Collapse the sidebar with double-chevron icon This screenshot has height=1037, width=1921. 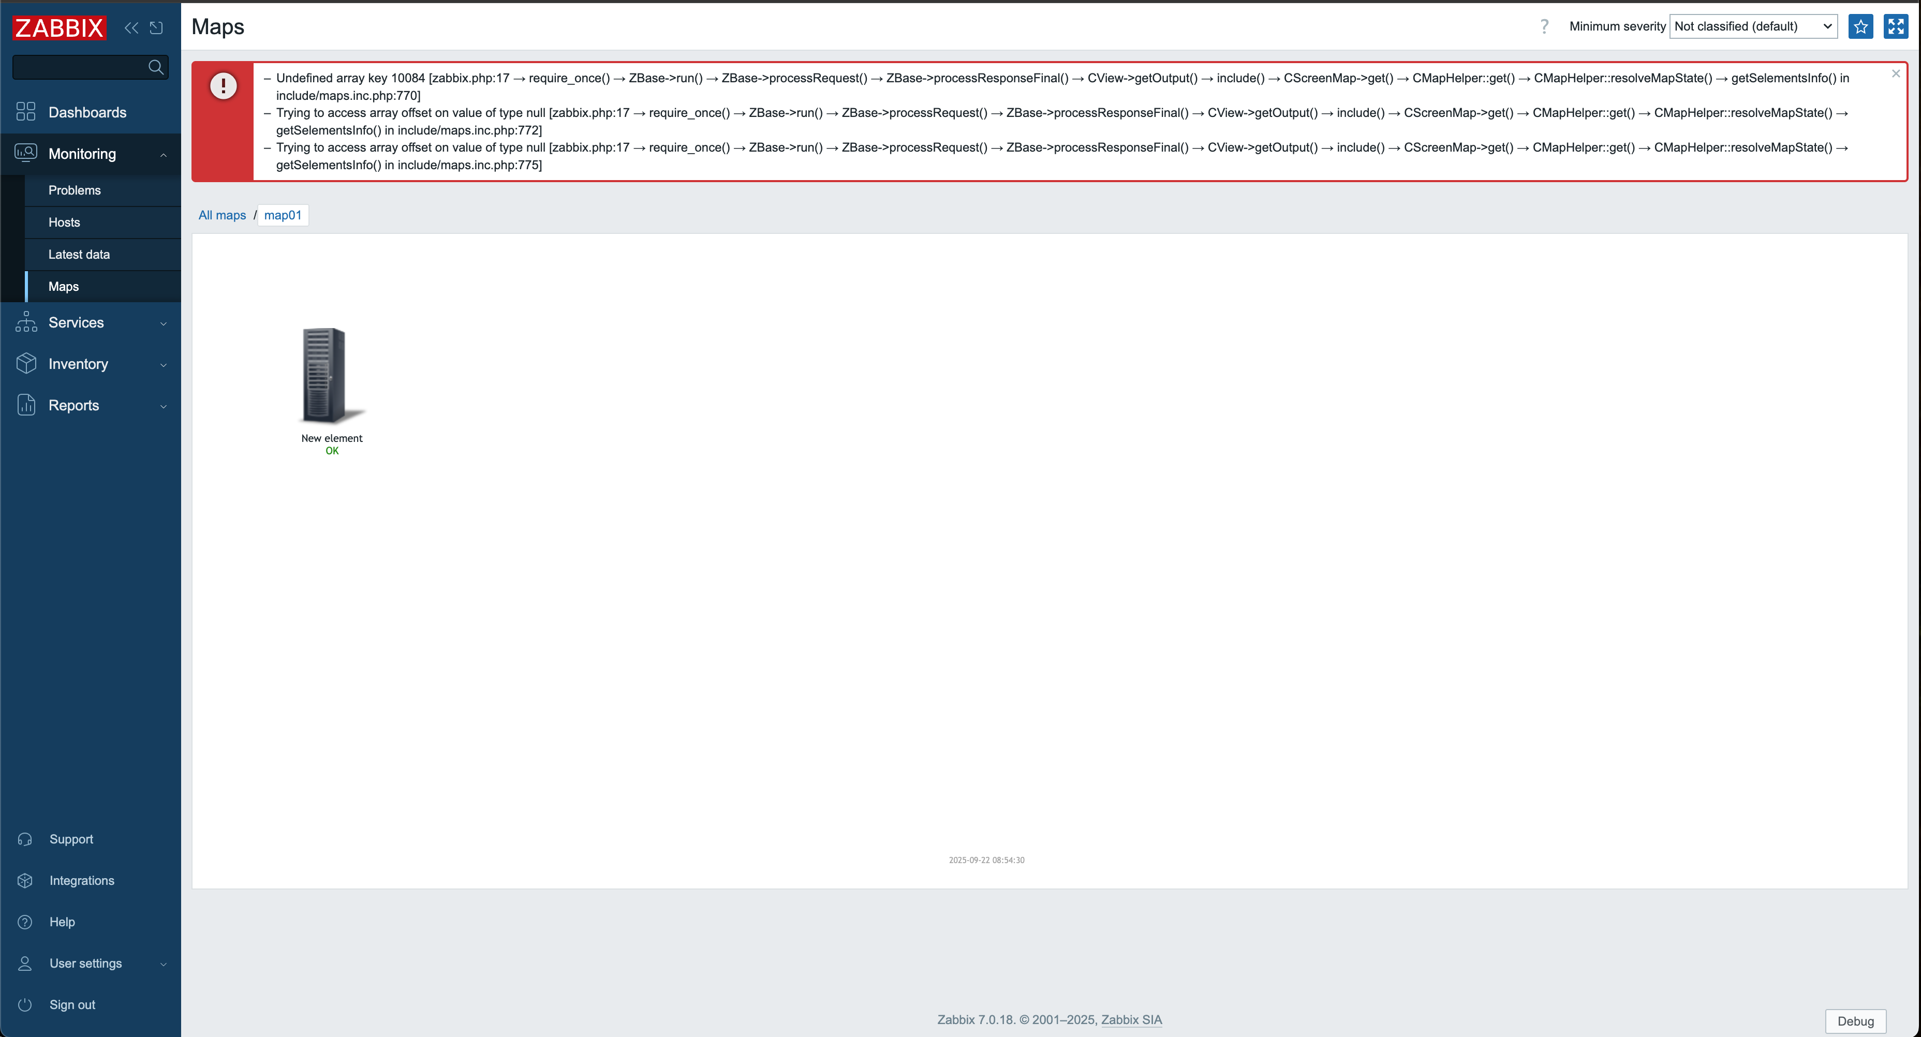tap(131, 27)
